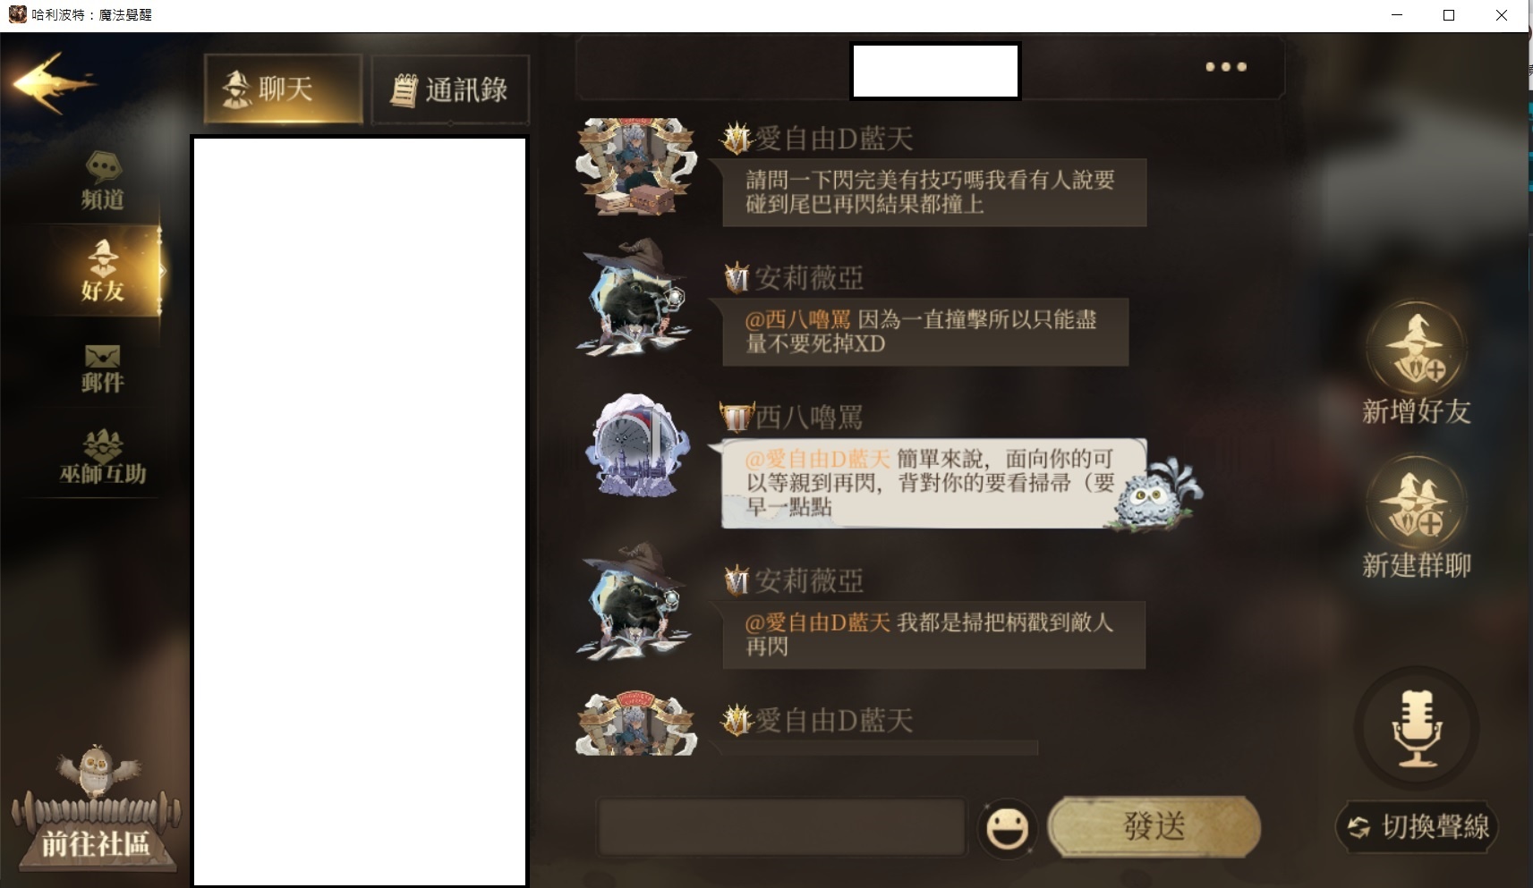Focus the chat message input field
Image resolution: width=1533 pixels, height=888 pixels.
coord(782,827)
